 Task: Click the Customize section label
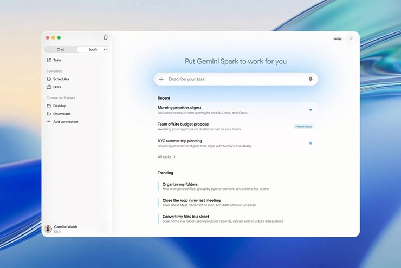point(54,71)
